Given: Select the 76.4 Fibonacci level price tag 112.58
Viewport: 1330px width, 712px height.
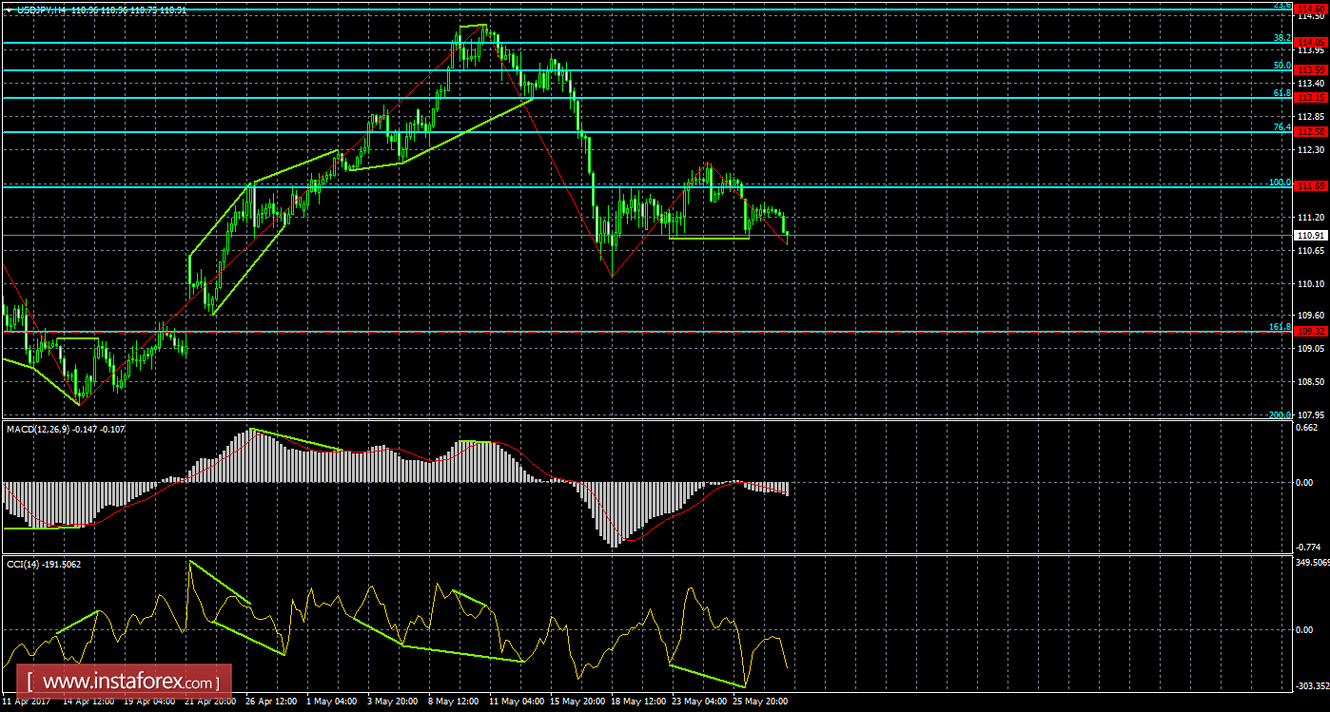Looking at the screenshot, I should tap(1311, 132).
